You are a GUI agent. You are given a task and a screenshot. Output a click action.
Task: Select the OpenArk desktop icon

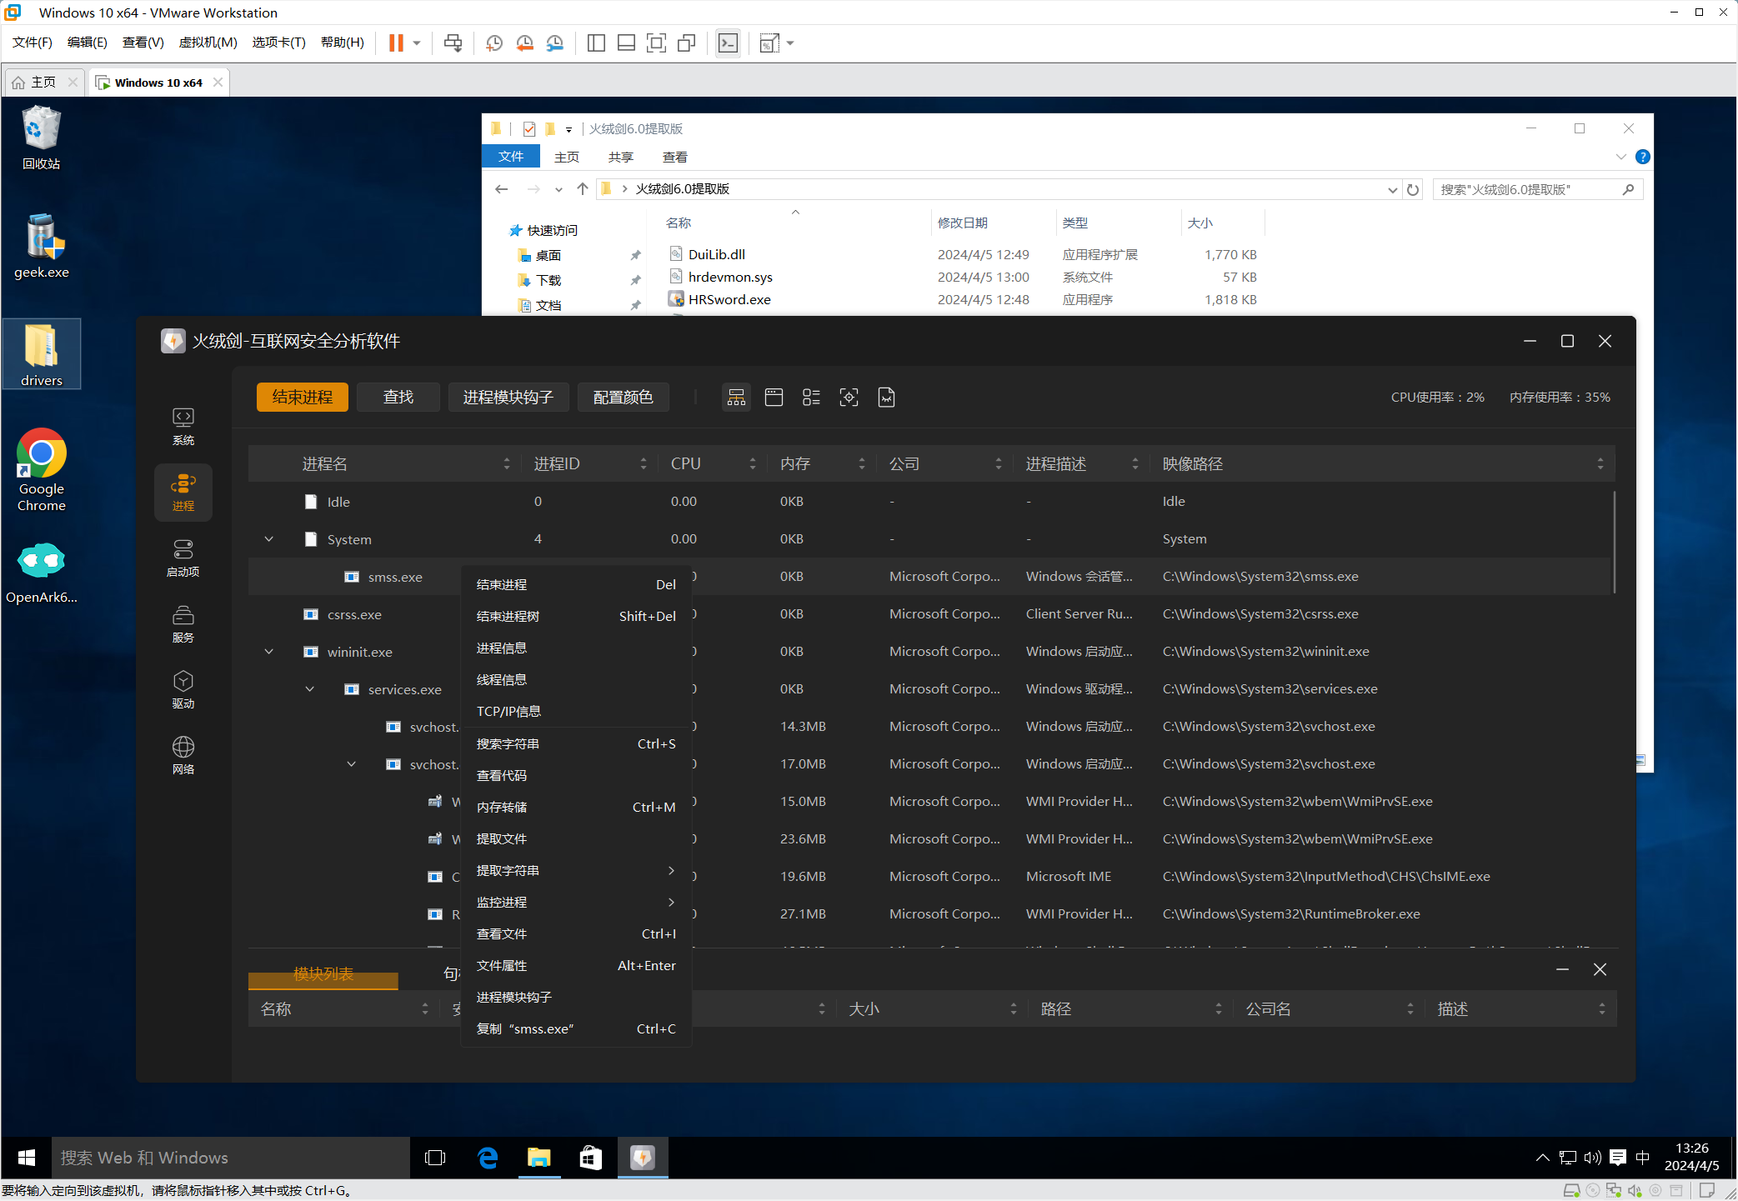click(x=41, y=573)
